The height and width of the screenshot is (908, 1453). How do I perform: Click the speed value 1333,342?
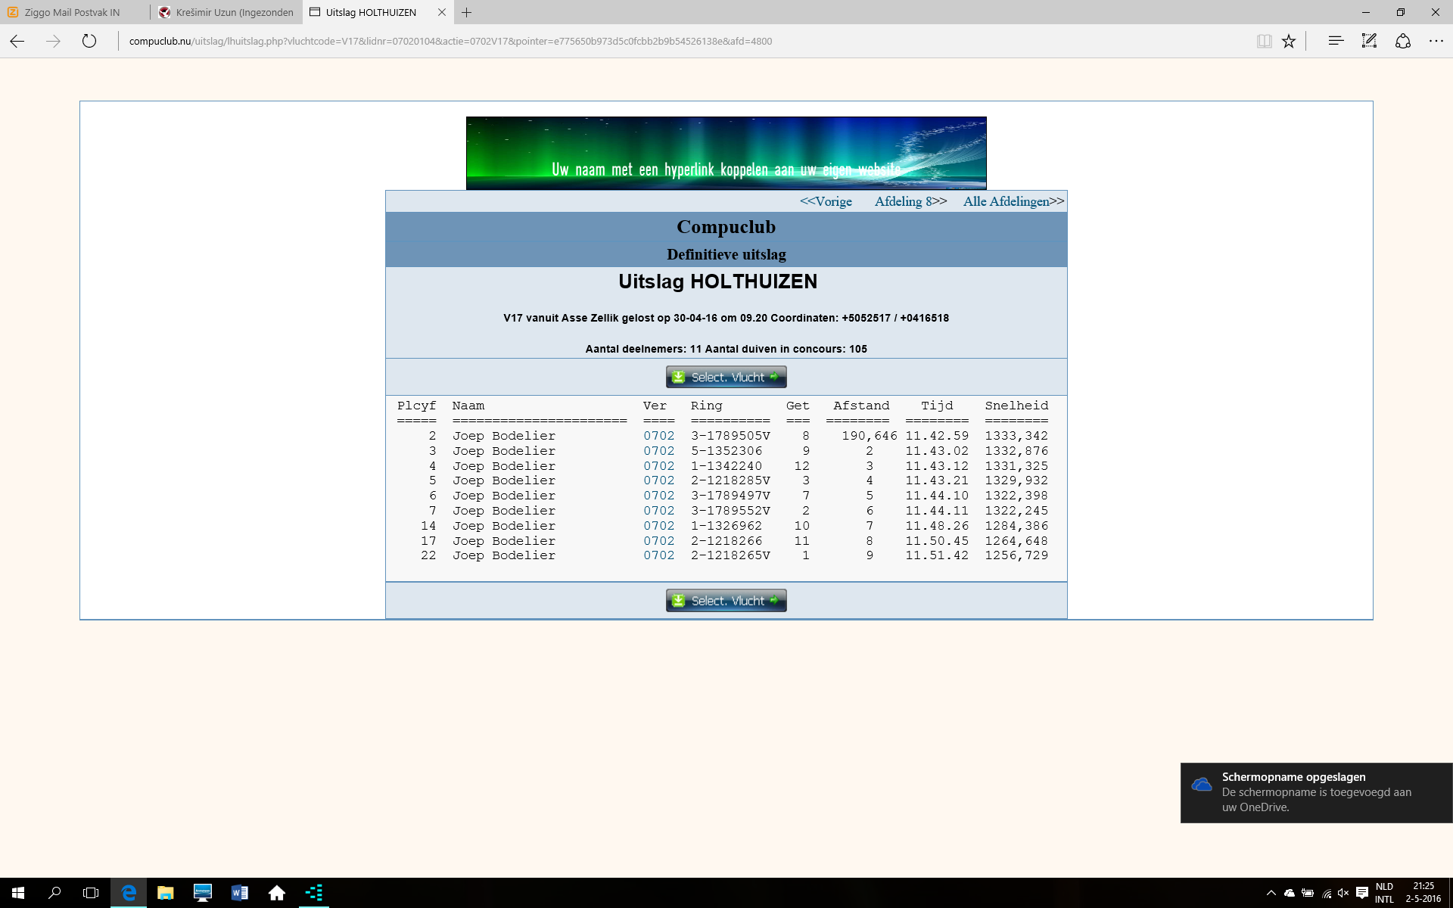click(x=1016, y=436)
